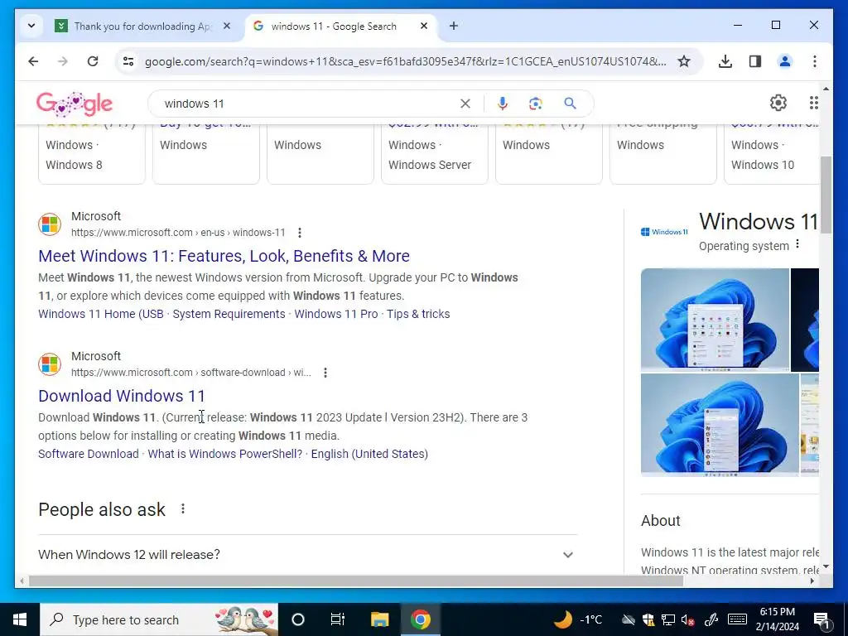Go back to the previous page
Image resolution: width=848 pixels, height=636 pixels.
pyautogui.click(x=33, y=61)
